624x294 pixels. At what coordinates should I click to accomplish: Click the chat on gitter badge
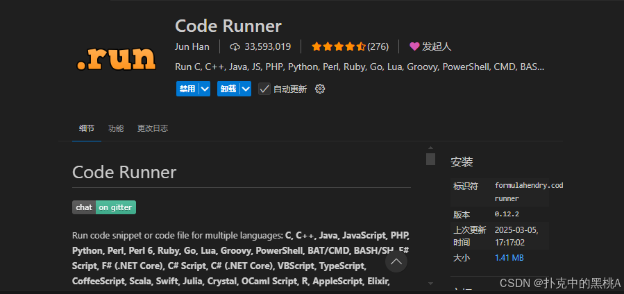pos(104,207)
